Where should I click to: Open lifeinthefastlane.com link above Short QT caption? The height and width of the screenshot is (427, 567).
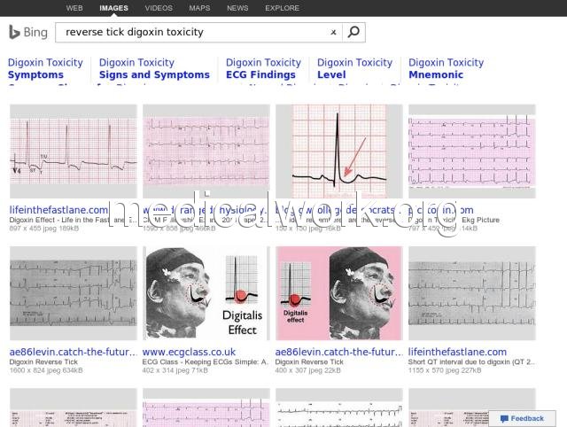(457, 353)
